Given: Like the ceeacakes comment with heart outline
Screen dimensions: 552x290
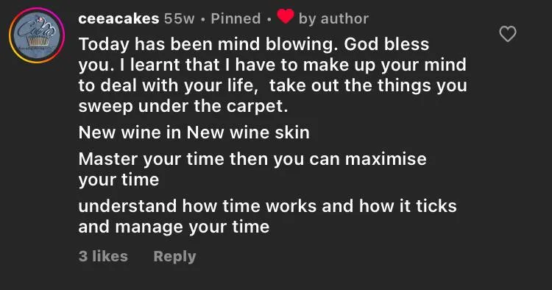Looking at the screenshot, I should pos(508,34).
